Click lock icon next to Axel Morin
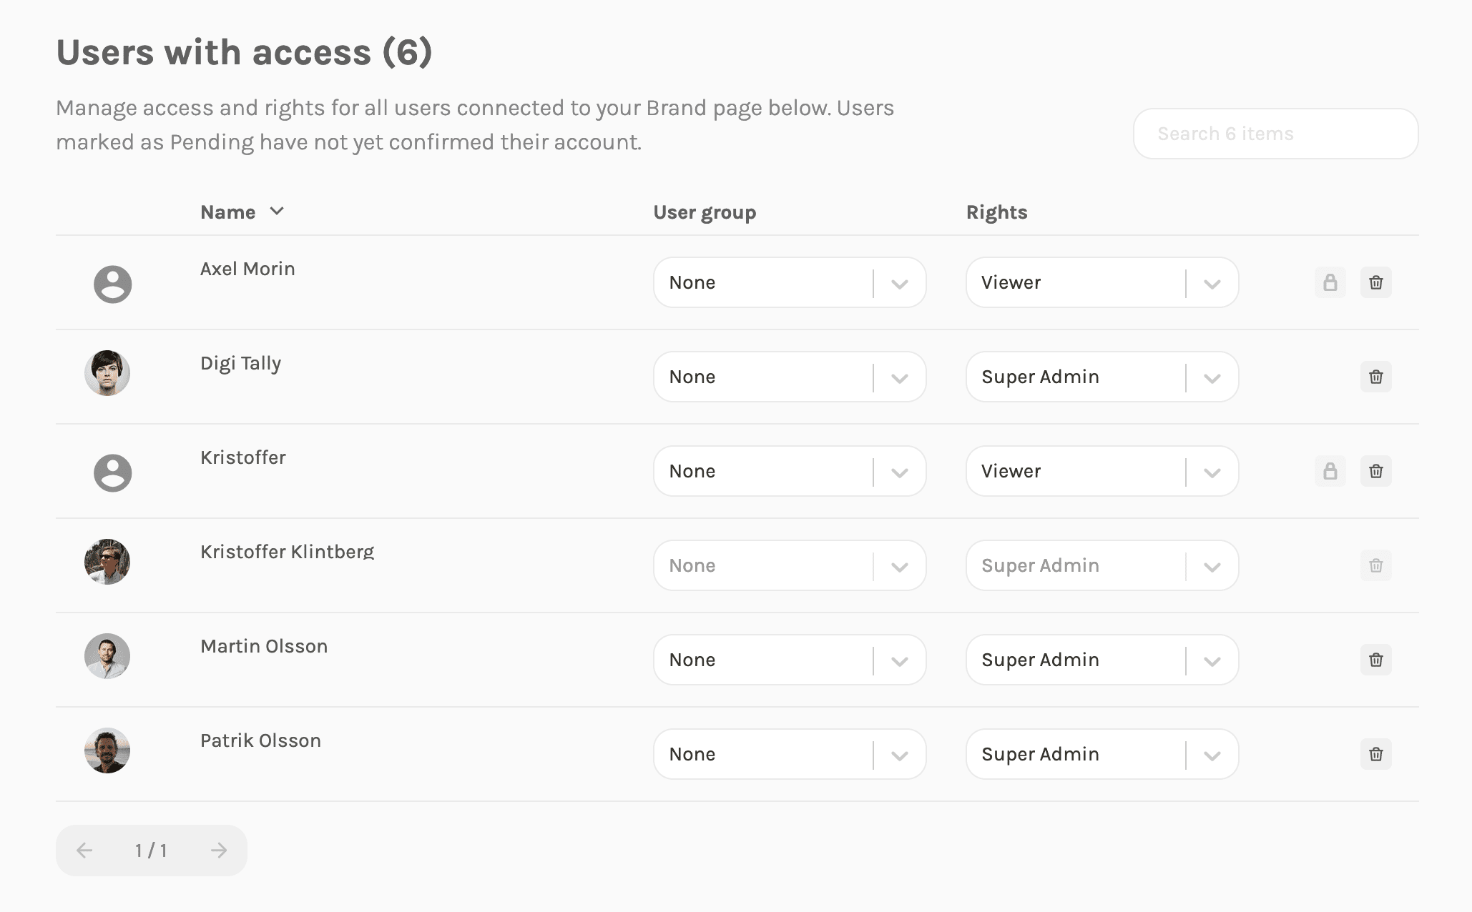1472x912 pixels. click(1330, 282)
